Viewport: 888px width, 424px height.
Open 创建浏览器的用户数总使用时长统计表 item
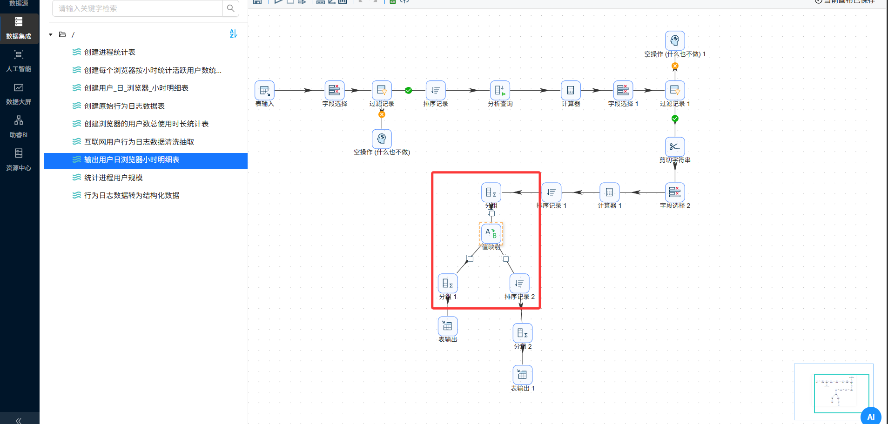point(146,124)
